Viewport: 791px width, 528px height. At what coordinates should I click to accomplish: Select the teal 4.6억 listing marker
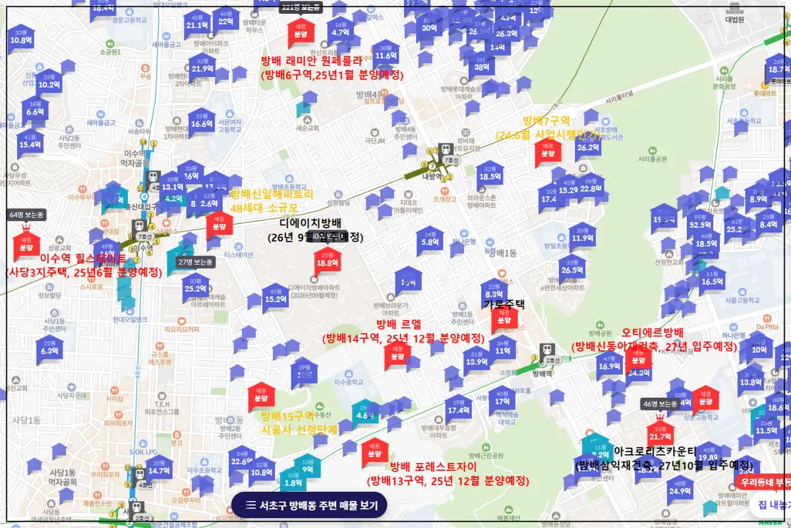click(365, 415)
